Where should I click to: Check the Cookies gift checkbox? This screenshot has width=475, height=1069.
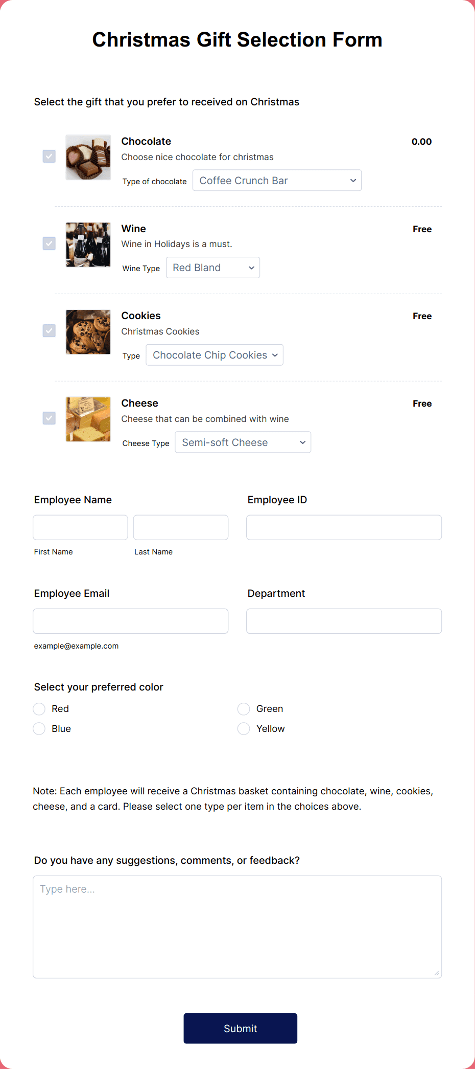coord(49,331)
